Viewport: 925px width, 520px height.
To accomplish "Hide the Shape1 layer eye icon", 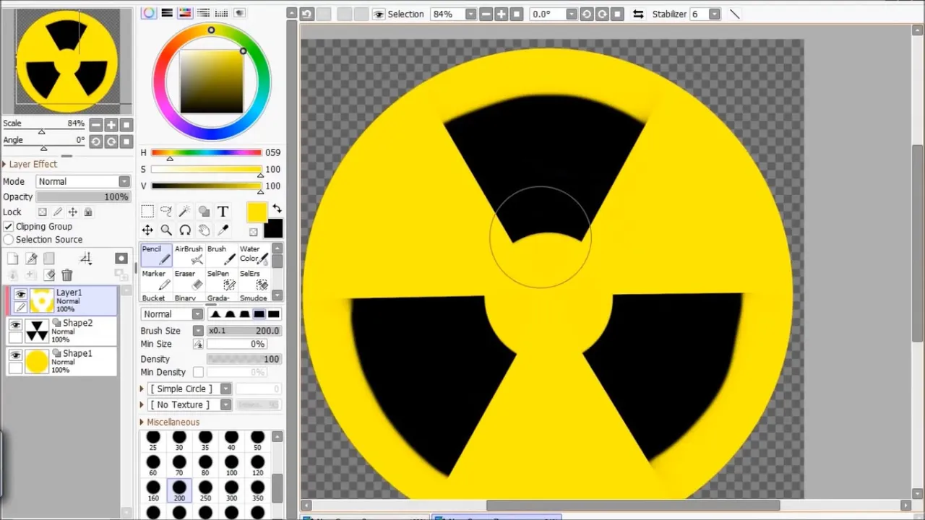I will (x=16, y=355).
